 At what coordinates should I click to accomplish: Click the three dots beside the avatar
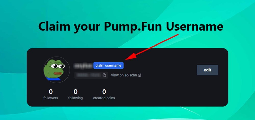click(67, 72)
